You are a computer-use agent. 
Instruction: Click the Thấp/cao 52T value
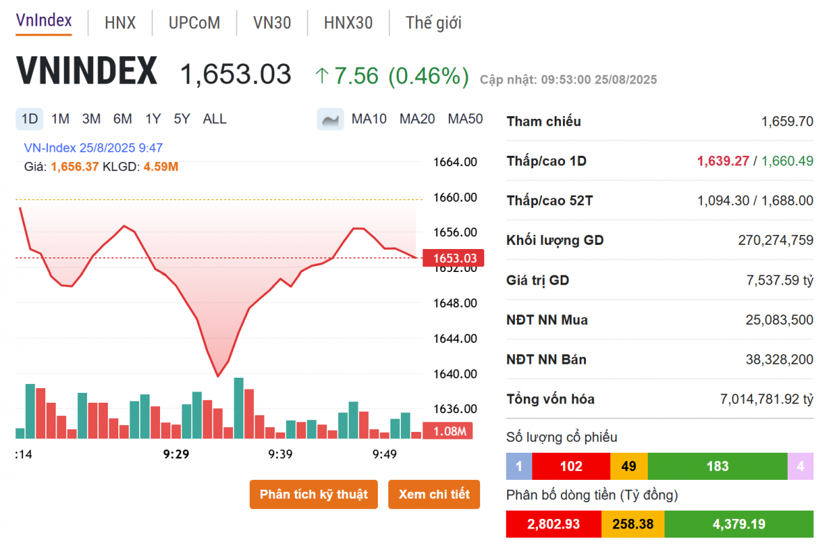755,201
